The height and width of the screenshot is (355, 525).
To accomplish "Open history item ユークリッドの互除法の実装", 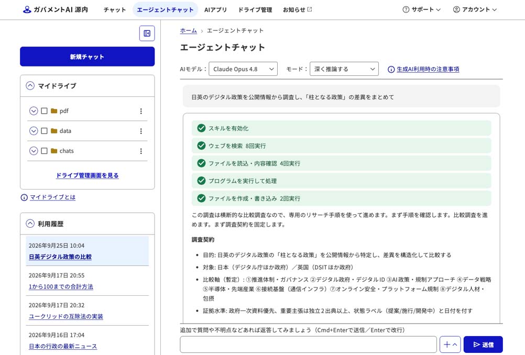I will 66,317.
